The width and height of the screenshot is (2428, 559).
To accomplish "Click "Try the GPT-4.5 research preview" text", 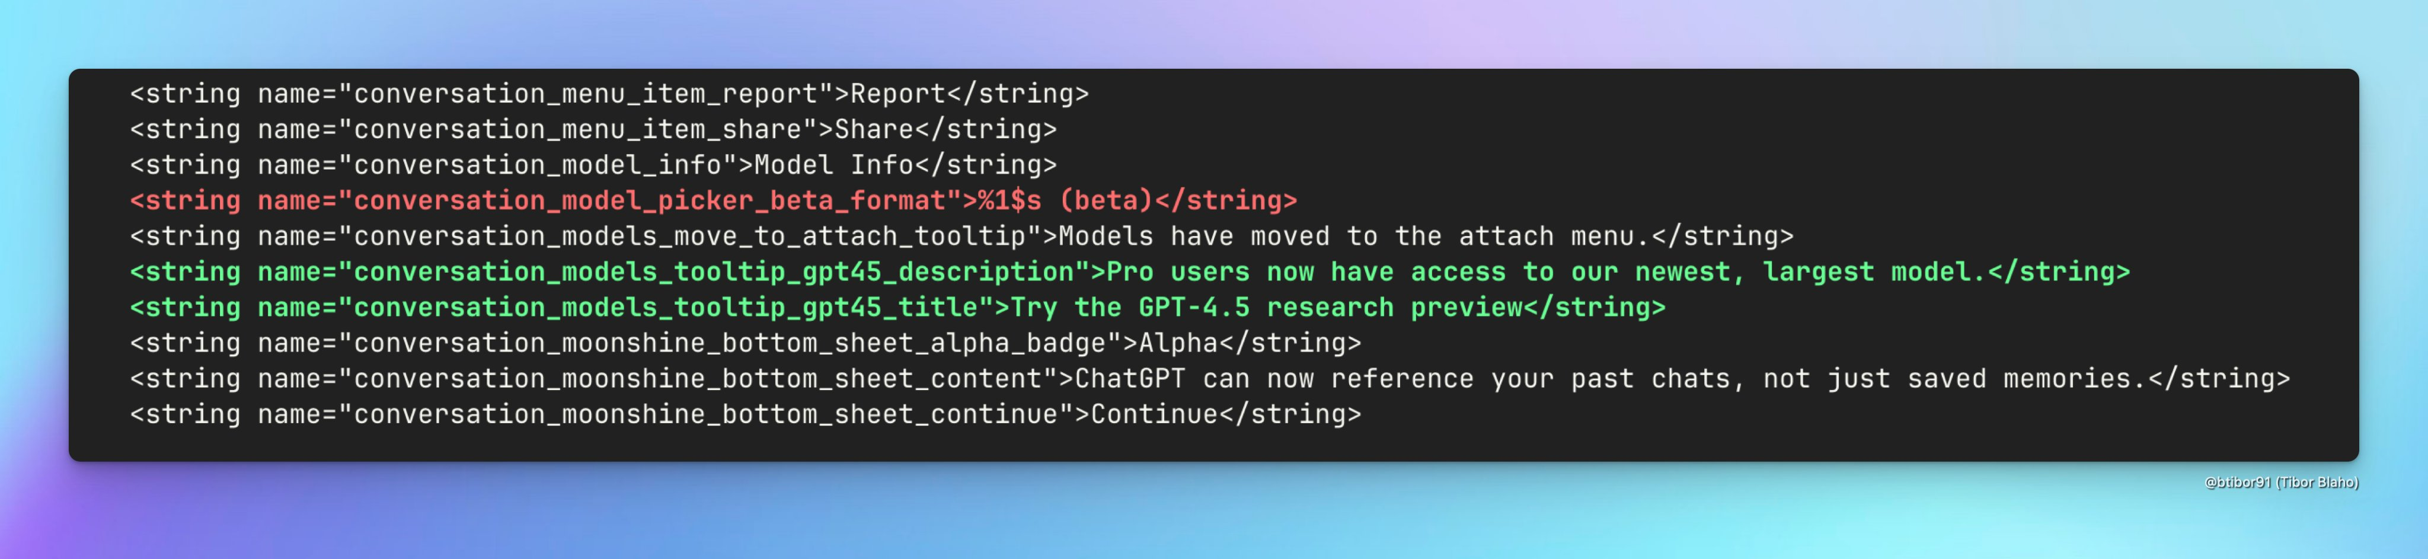I will coord(1266,307).
